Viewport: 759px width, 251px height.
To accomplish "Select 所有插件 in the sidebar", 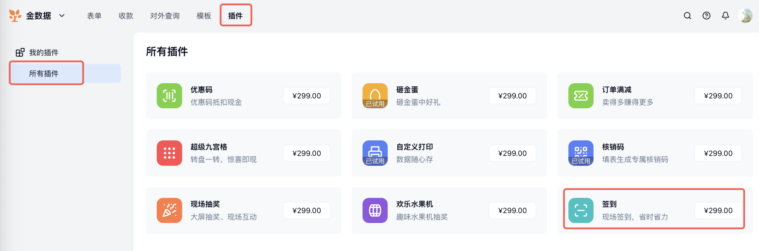I will point(65,73).
